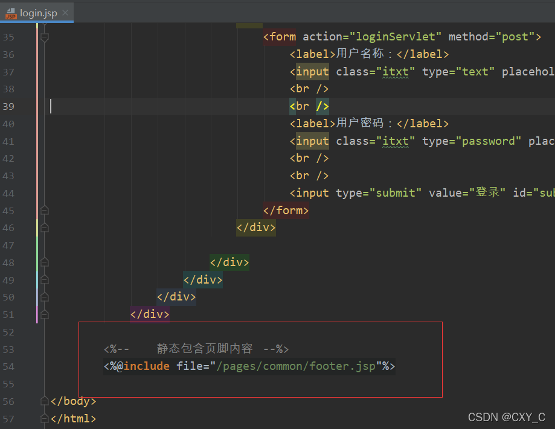This screenshot has width=555, height=429.
Task: Click class="itxt" on line 41
Action: [375, 141]
